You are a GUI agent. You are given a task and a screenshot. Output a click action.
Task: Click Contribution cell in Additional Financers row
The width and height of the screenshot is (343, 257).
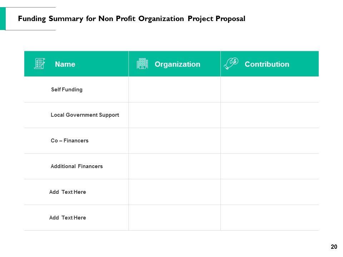click(x=269, y=166)
